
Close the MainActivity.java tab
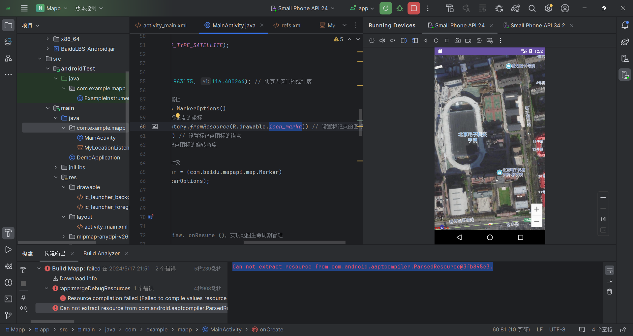(262, 25)
